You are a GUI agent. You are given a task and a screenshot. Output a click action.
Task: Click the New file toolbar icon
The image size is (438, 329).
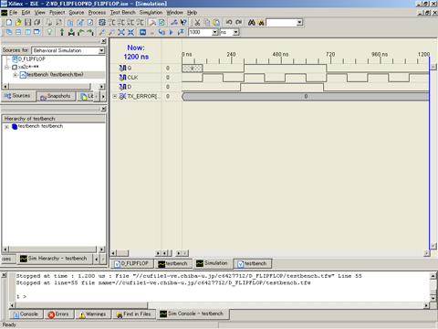[9, 22]
